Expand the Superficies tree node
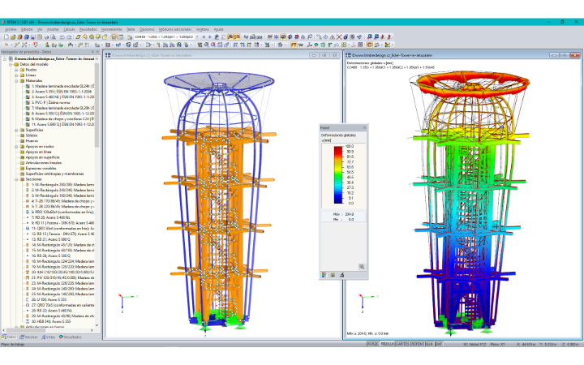Viewport: 584px width, 365px height. [16, 130]
